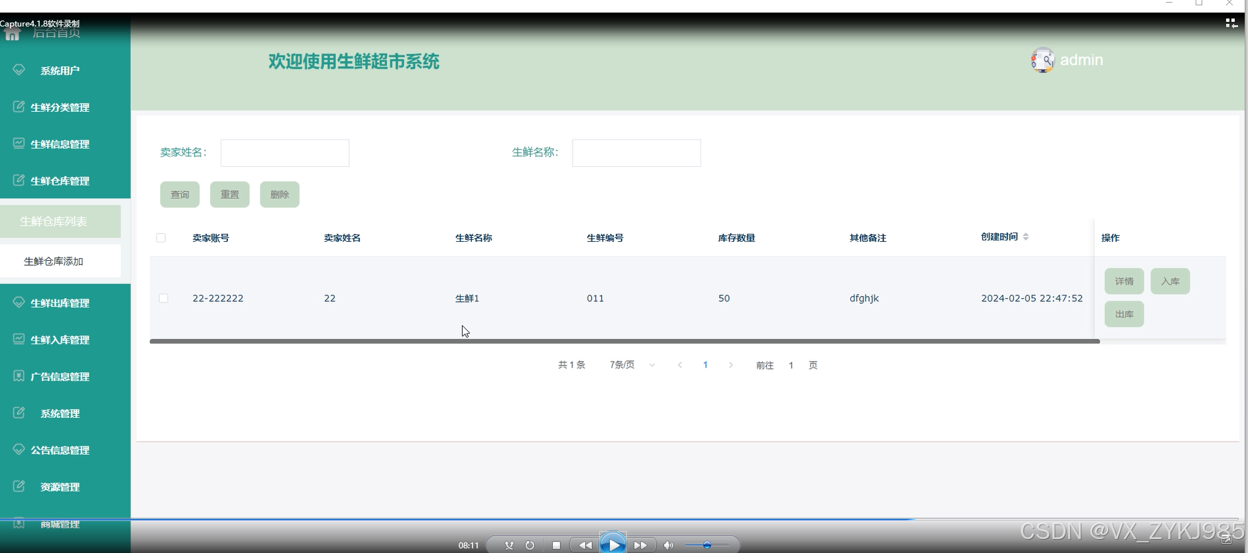Click the 生鲜1 name cell
The width and height of the screenshot is (1248, 553).
point(467,298)
